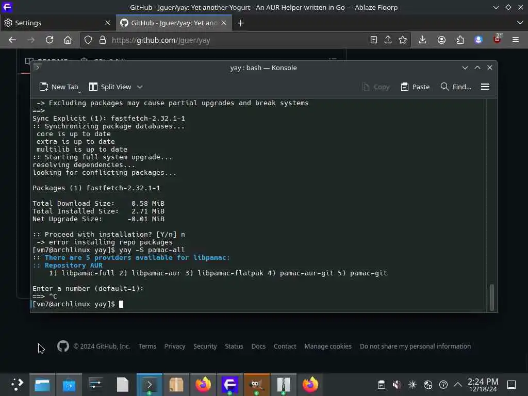528x396 pixels.
Task: Click the blue profile extension icon
Action: pyautogui.click(x=478, y=40)
